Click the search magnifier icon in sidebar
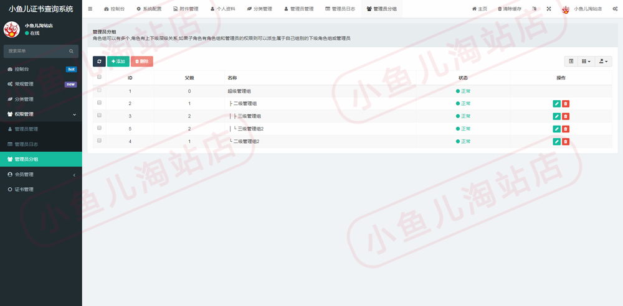 (x=71, y=51)
